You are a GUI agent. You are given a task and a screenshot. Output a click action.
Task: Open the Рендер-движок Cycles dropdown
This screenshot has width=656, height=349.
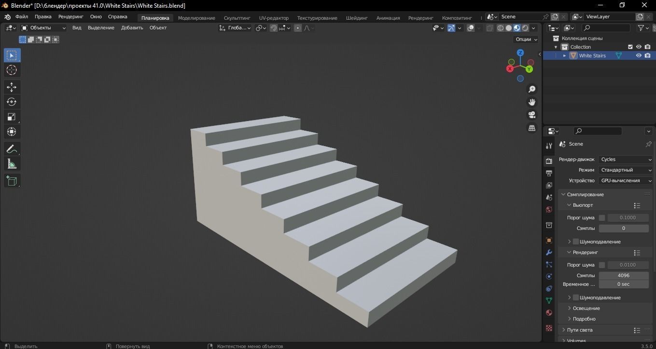[626, 160]
